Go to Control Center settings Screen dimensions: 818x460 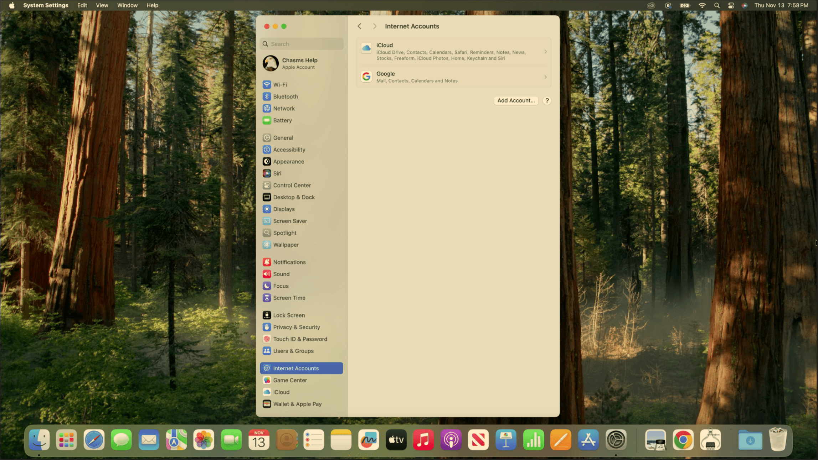[x=292, y=185]
